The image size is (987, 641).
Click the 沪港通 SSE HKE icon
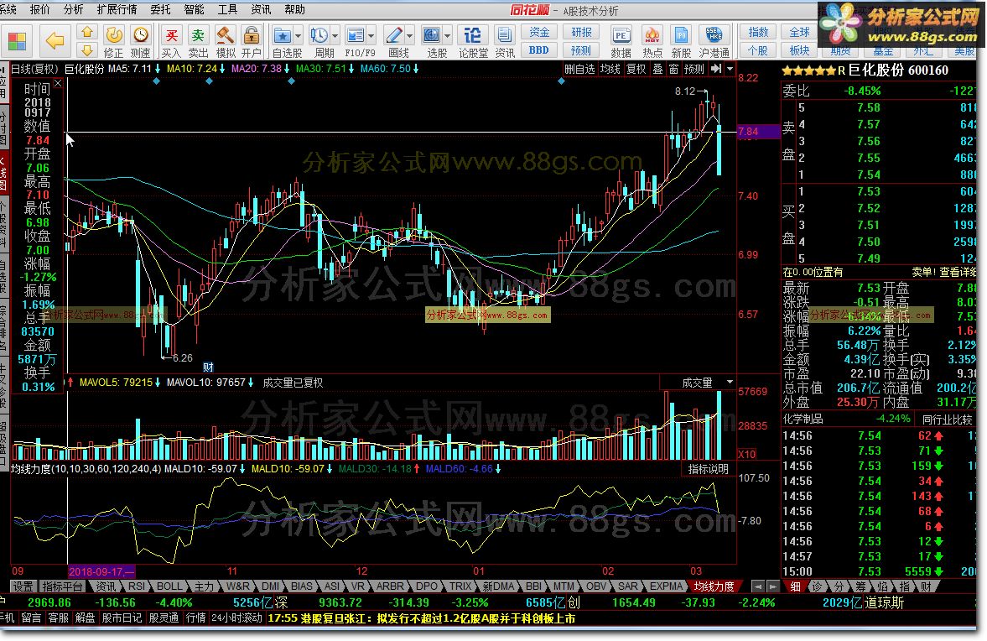(x=714, y=34)
